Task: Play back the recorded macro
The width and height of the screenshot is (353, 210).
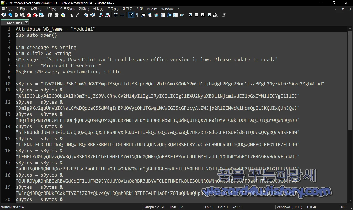Action: pos(203,15)
